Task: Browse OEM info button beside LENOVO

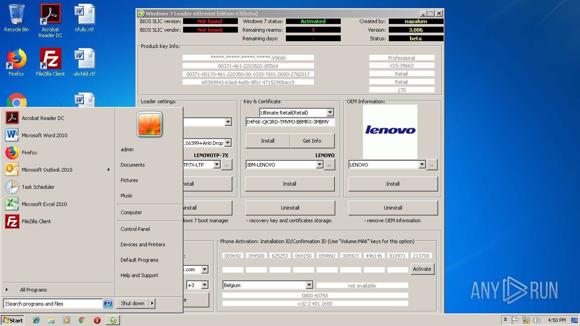Action: (x=432, y=165)
